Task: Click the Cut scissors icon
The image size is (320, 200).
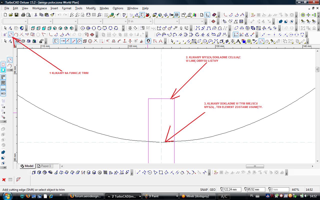Action: [35, 15]
